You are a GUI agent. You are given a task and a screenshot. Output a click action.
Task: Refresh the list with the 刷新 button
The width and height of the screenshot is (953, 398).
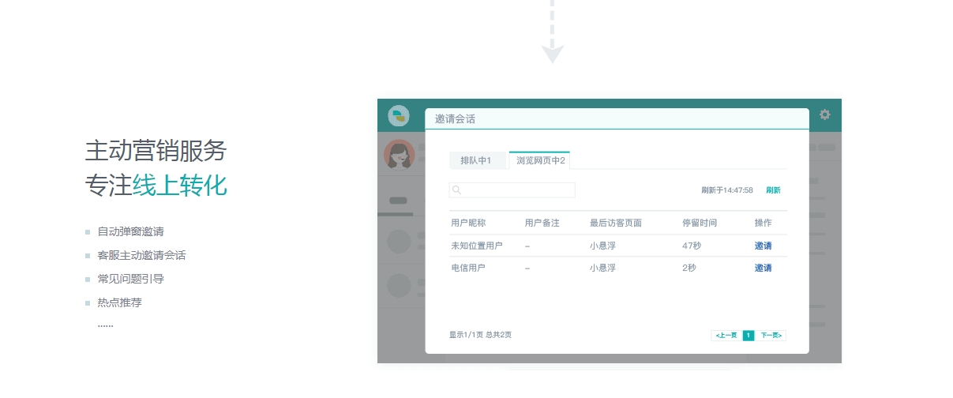[x=773, y=190]
